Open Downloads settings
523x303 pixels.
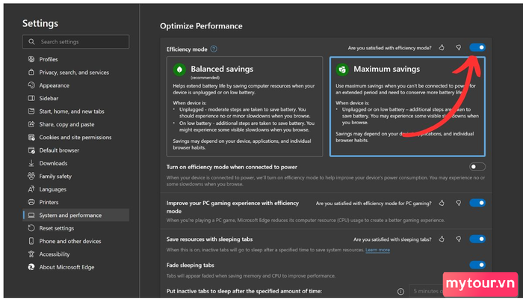pos(75,163)
